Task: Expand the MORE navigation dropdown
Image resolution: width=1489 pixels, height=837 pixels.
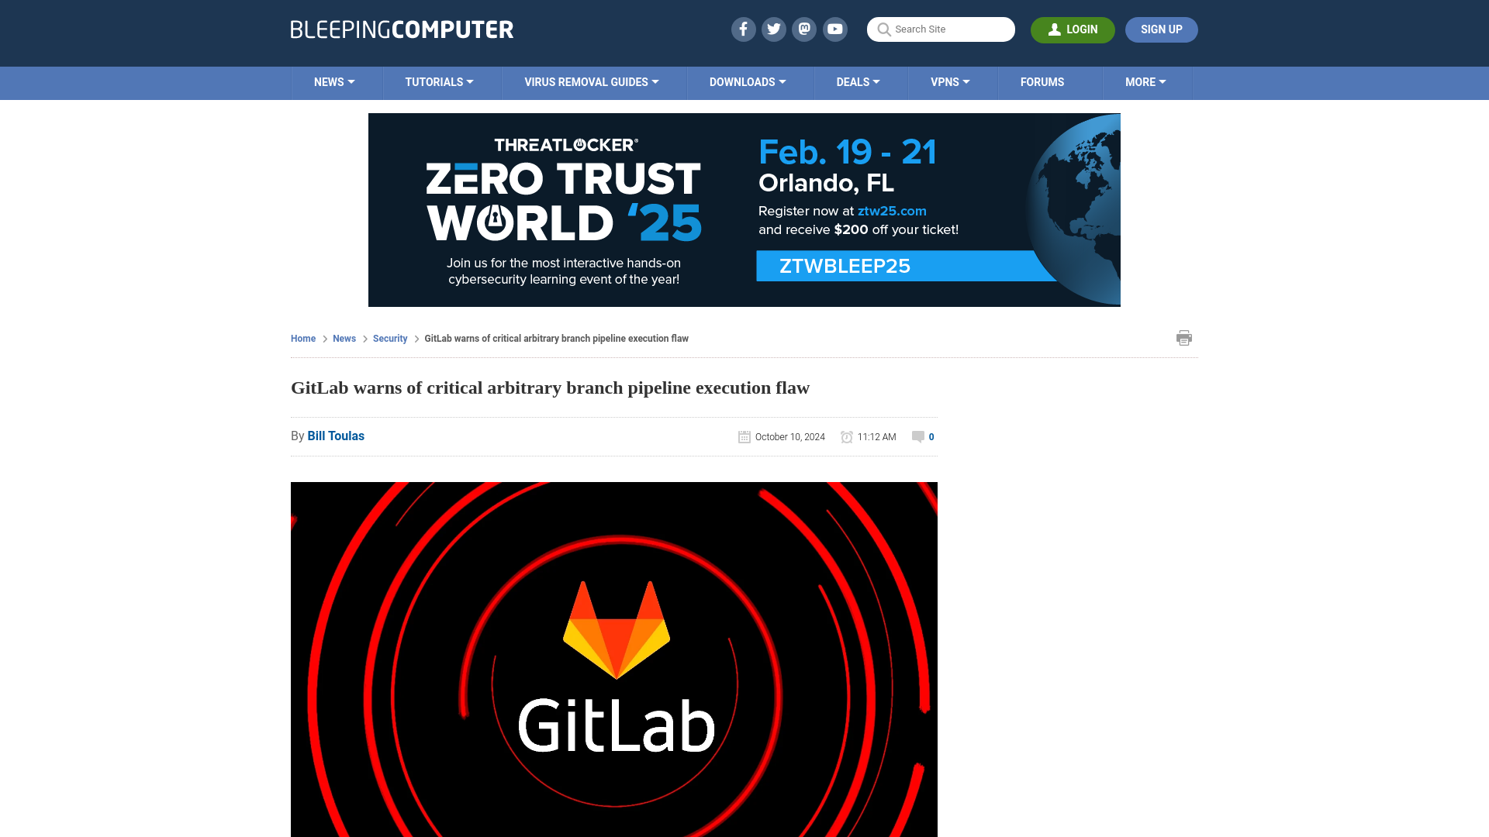Action: tap(1145, 83)
